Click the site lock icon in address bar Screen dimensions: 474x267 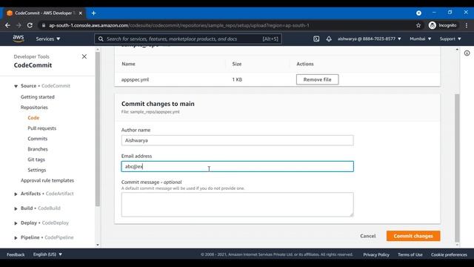point(44,25)
